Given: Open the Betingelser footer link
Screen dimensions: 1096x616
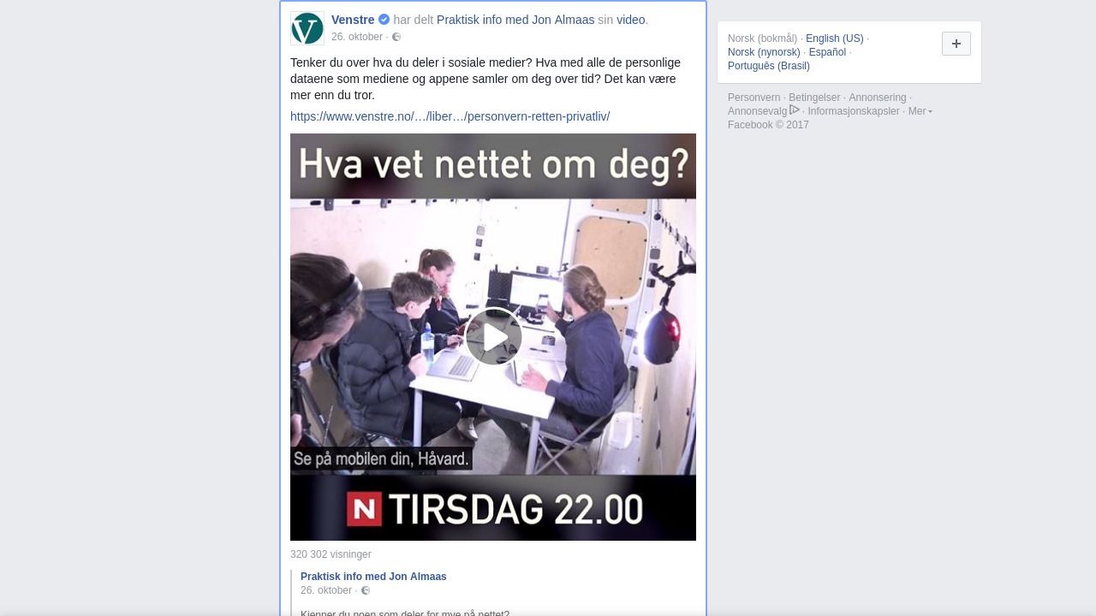Looking at the screenshot, I should pos(814,98).
